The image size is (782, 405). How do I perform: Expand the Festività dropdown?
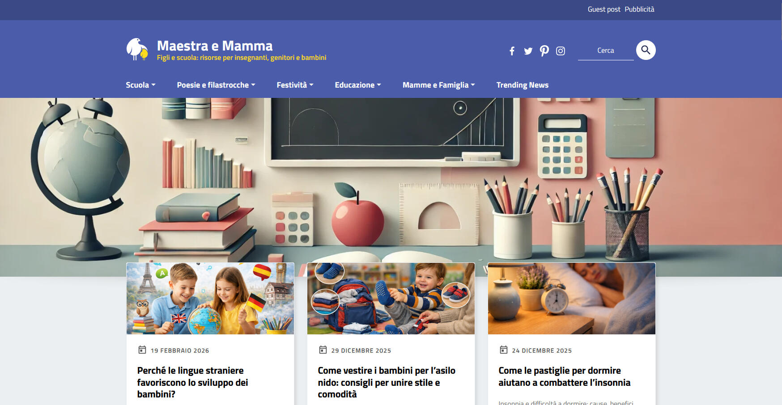tap(295, 85)
